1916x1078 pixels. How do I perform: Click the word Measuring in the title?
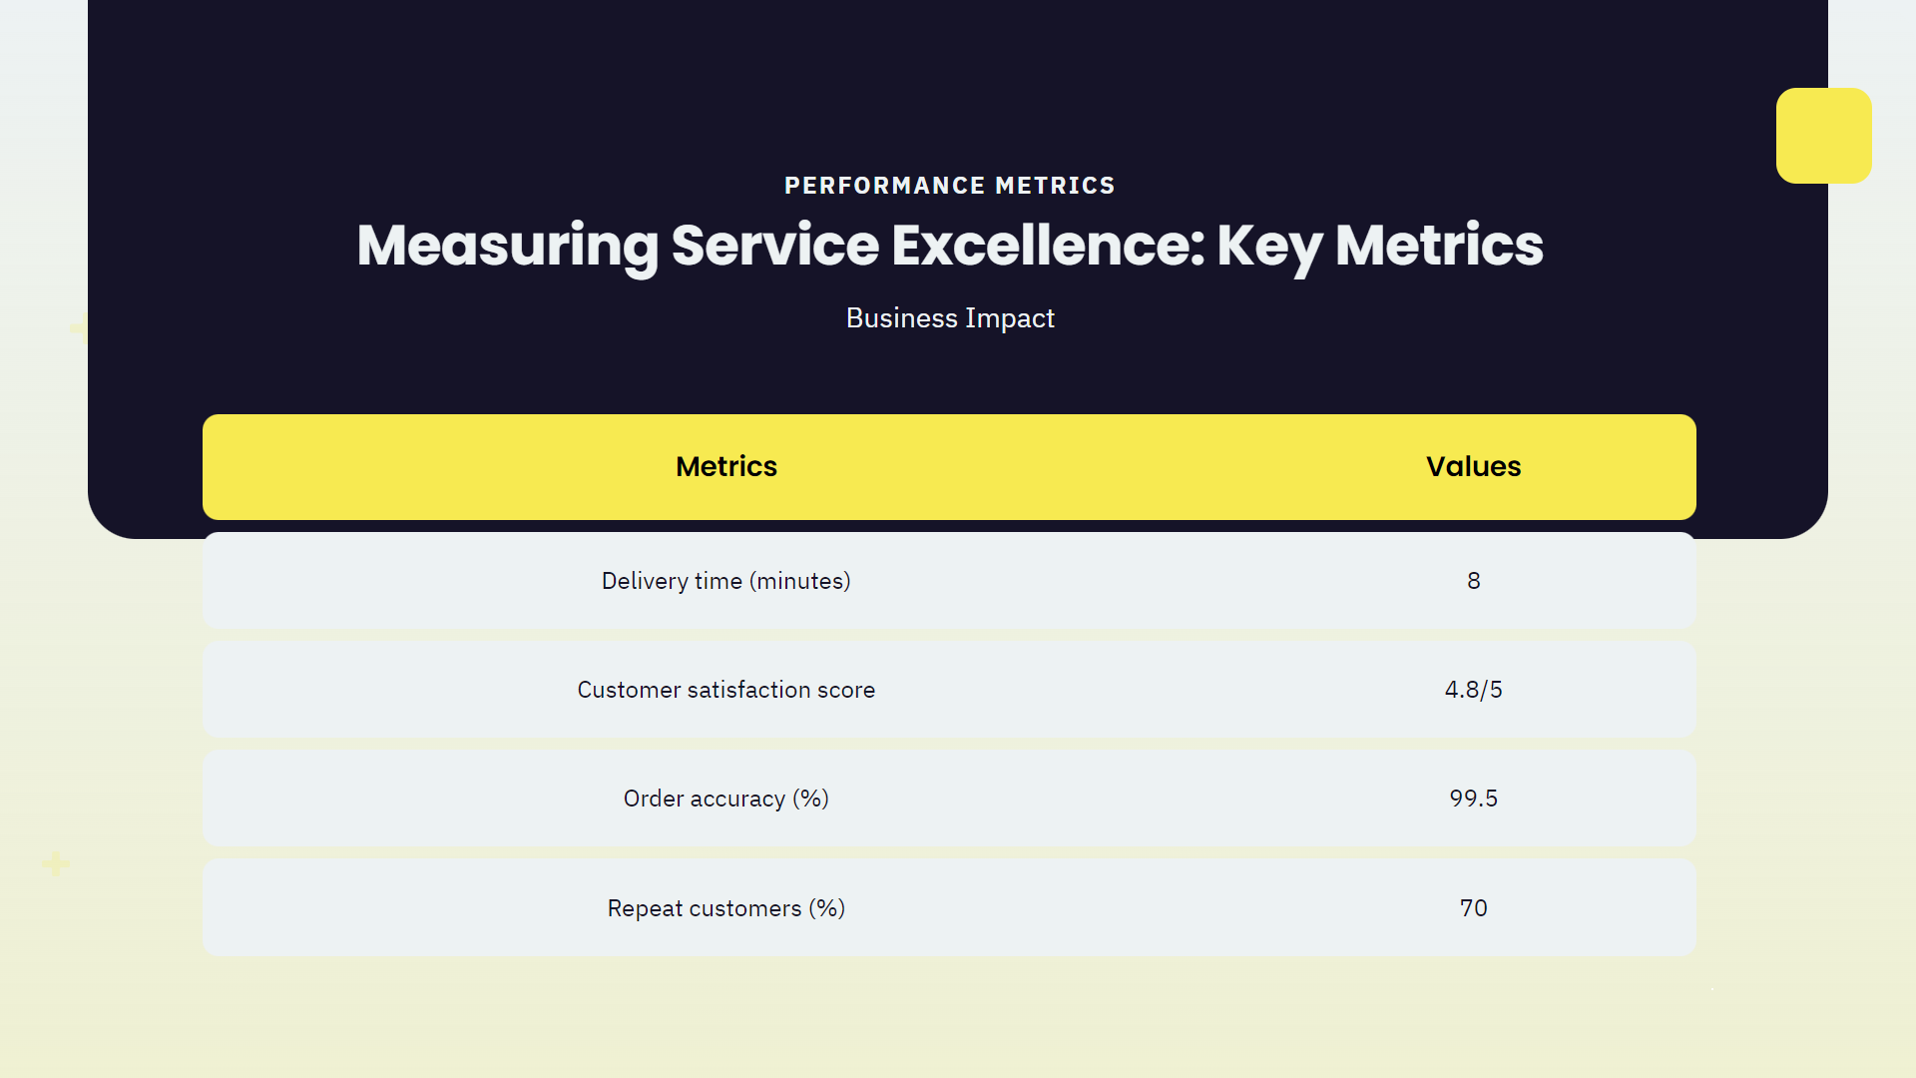click(x=507, y=246)
